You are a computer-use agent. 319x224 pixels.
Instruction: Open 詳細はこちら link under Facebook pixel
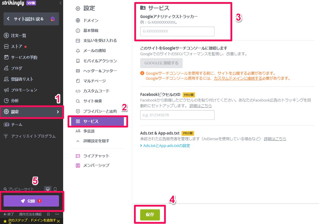tap(201, 106)
